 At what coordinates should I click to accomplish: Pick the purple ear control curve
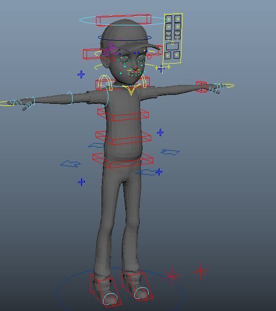[x=110, y=49]
